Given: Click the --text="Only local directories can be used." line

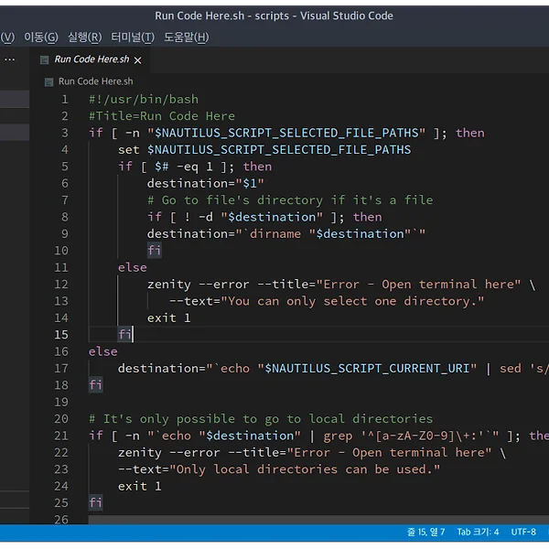Looking at the screenshot, I should 279,469.
